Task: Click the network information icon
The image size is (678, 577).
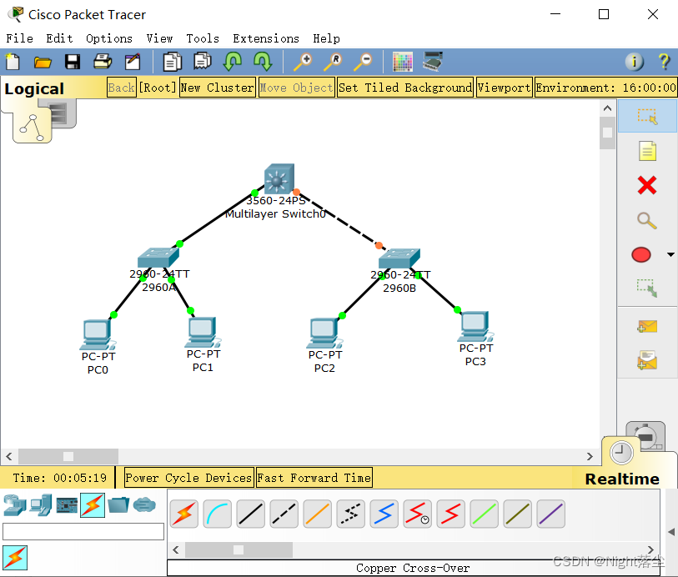Action: tap(635, 62)
